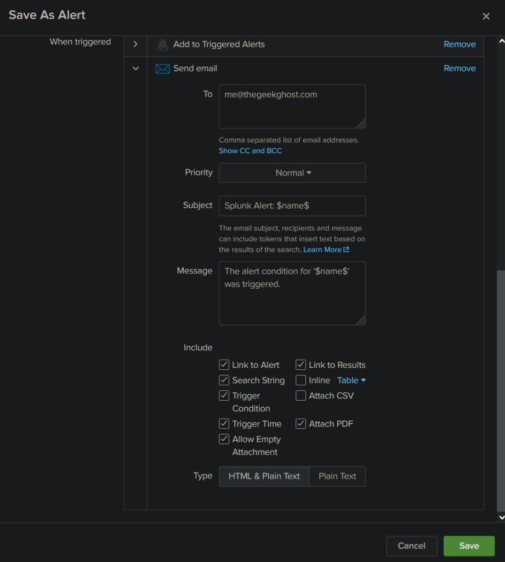Viewport: 505px width, 562px height.
Task: Open the Priority dropdown showing Normal
Action: [x=292, y=172]
